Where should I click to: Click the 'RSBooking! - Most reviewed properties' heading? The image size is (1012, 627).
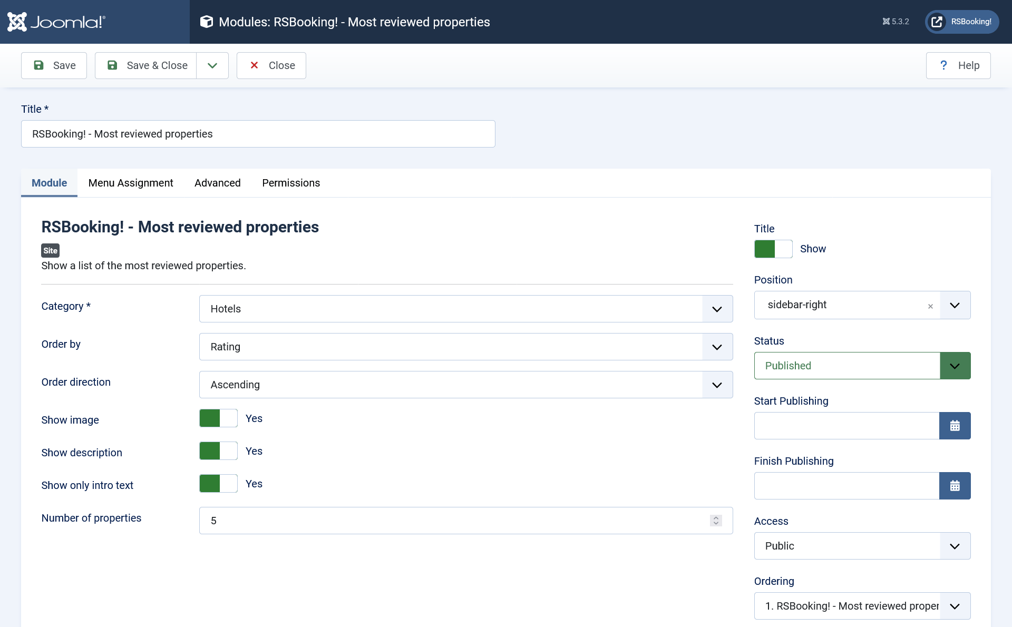[180, 227]
